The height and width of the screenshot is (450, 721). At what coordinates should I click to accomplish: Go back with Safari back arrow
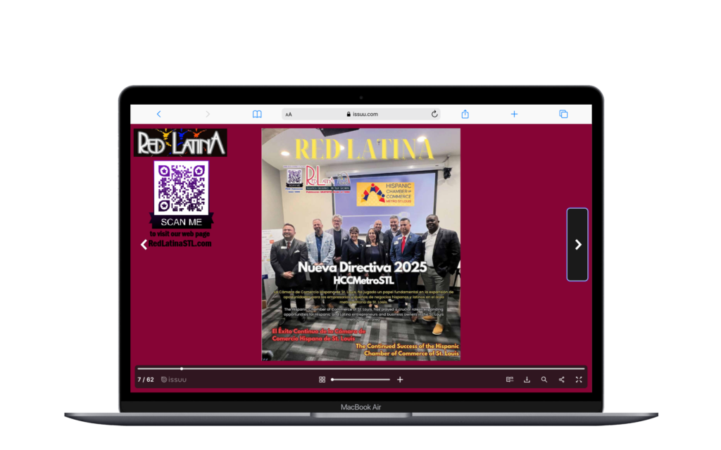pos(158,114)
